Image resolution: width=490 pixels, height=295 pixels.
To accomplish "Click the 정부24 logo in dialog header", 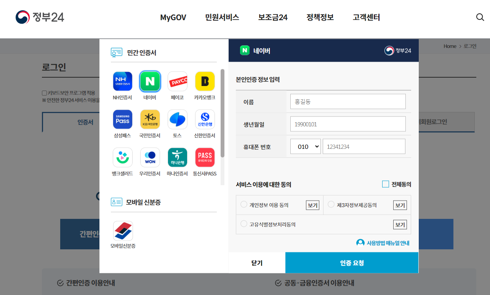I will tap(398, 51).
